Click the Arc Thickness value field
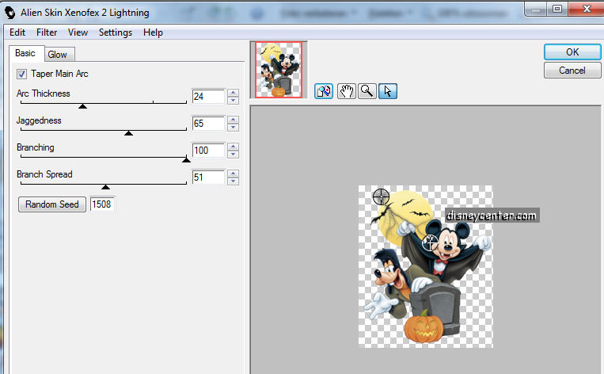The width and height of the screenshot is (604, 374). point(208,97)
